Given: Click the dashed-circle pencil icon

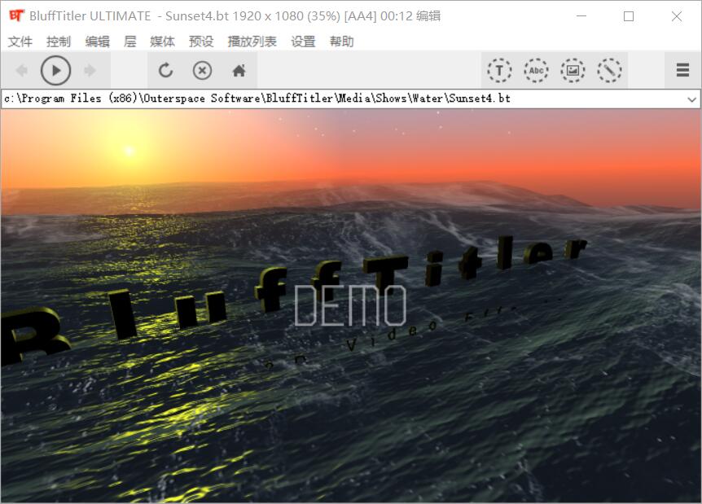Looking at the screenshot, I should 609,70.
